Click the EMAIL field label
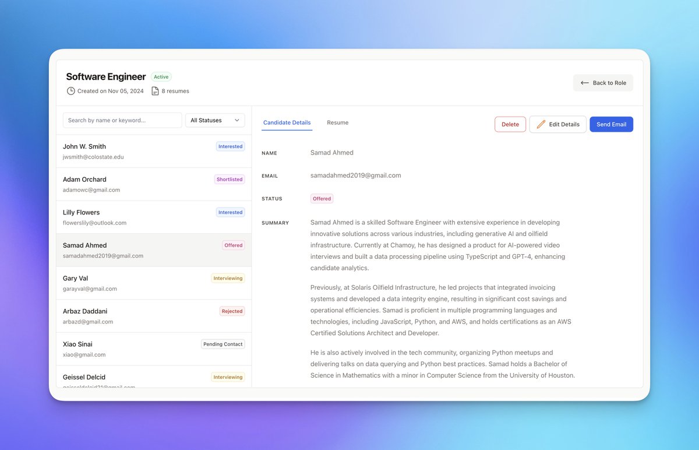This screenshot has width=699, height=450. pos(270,176)
